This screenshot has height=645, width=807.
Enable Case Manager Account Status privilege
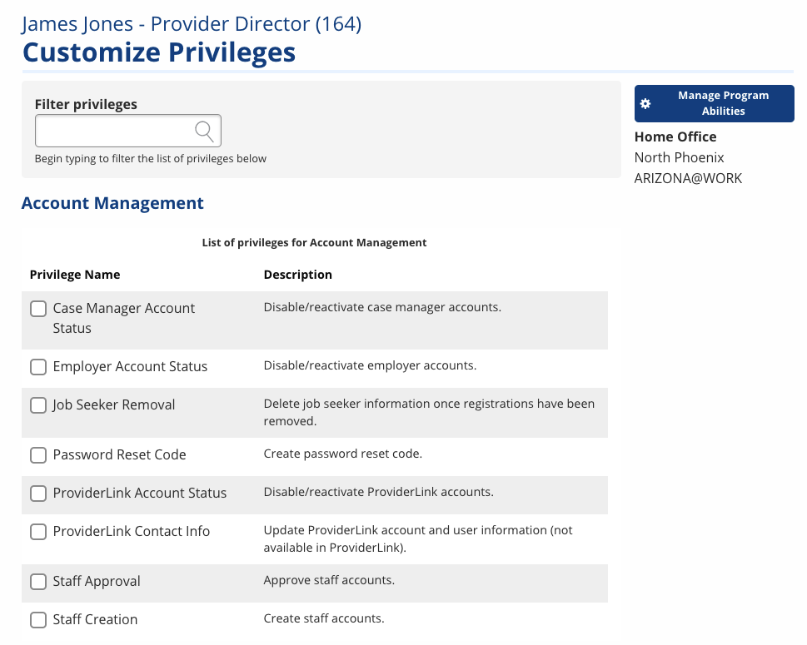pos(38,309)
